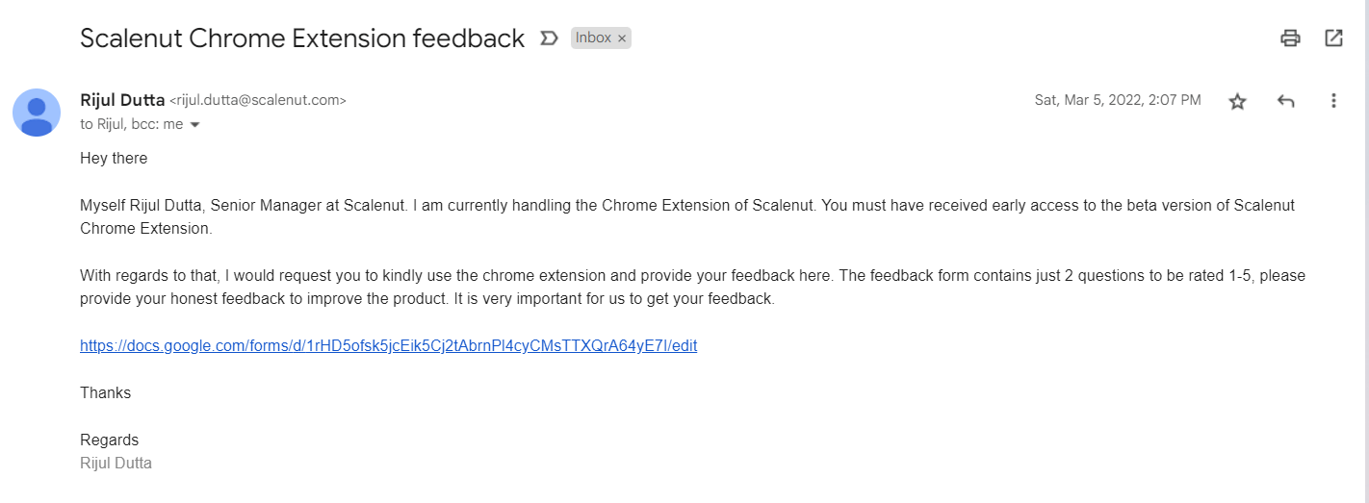Click the Inbox label chip
1369x503 pixels.
click(593, 38)
